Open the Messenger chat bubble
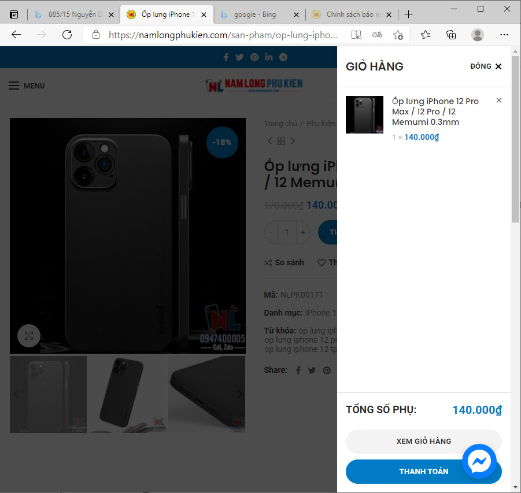 tap(479, 461)
